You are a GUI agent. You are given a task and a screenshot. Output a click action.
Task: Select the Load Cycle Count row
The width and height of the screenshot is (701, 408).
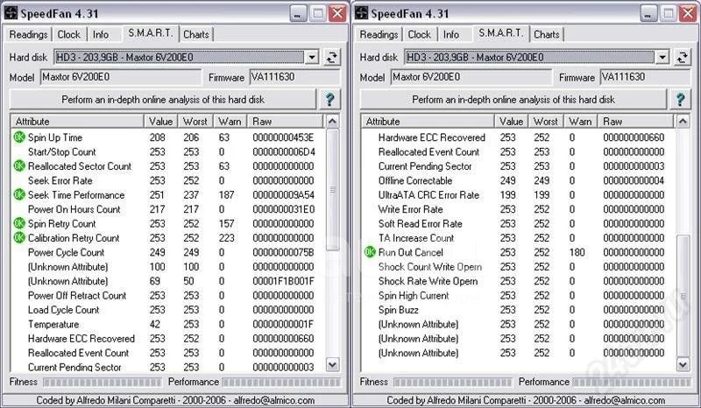pyautogui.click(x=168, y=310)
